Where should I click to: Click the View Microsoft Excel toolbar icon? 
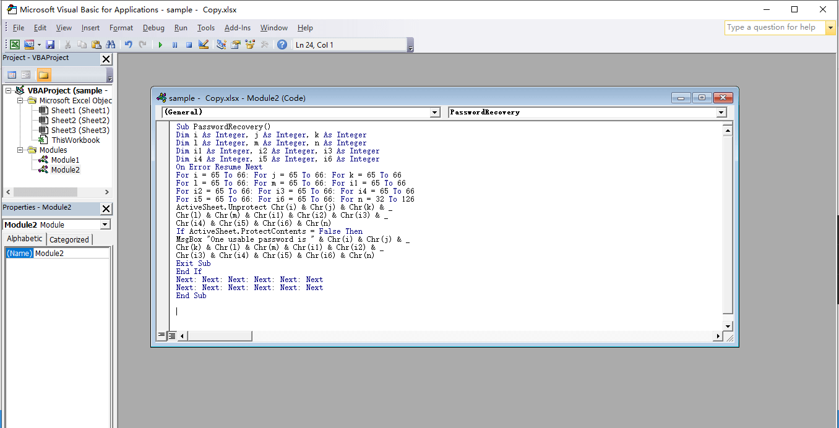15,45
